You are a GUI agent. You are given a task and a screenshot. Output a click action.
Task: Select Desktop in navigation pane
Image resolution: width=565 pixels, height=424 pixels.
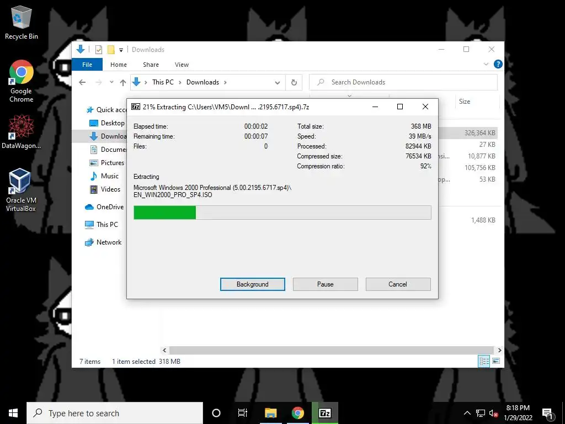pyautogui.click(x=107, y=123)
